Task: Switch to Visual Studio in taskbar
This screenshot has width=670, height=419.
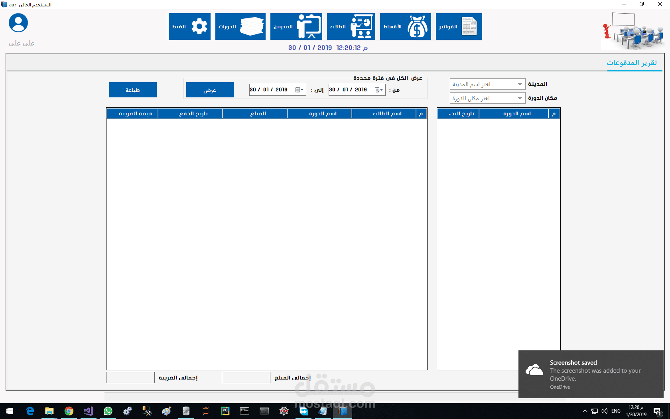Action: point(89,411)
